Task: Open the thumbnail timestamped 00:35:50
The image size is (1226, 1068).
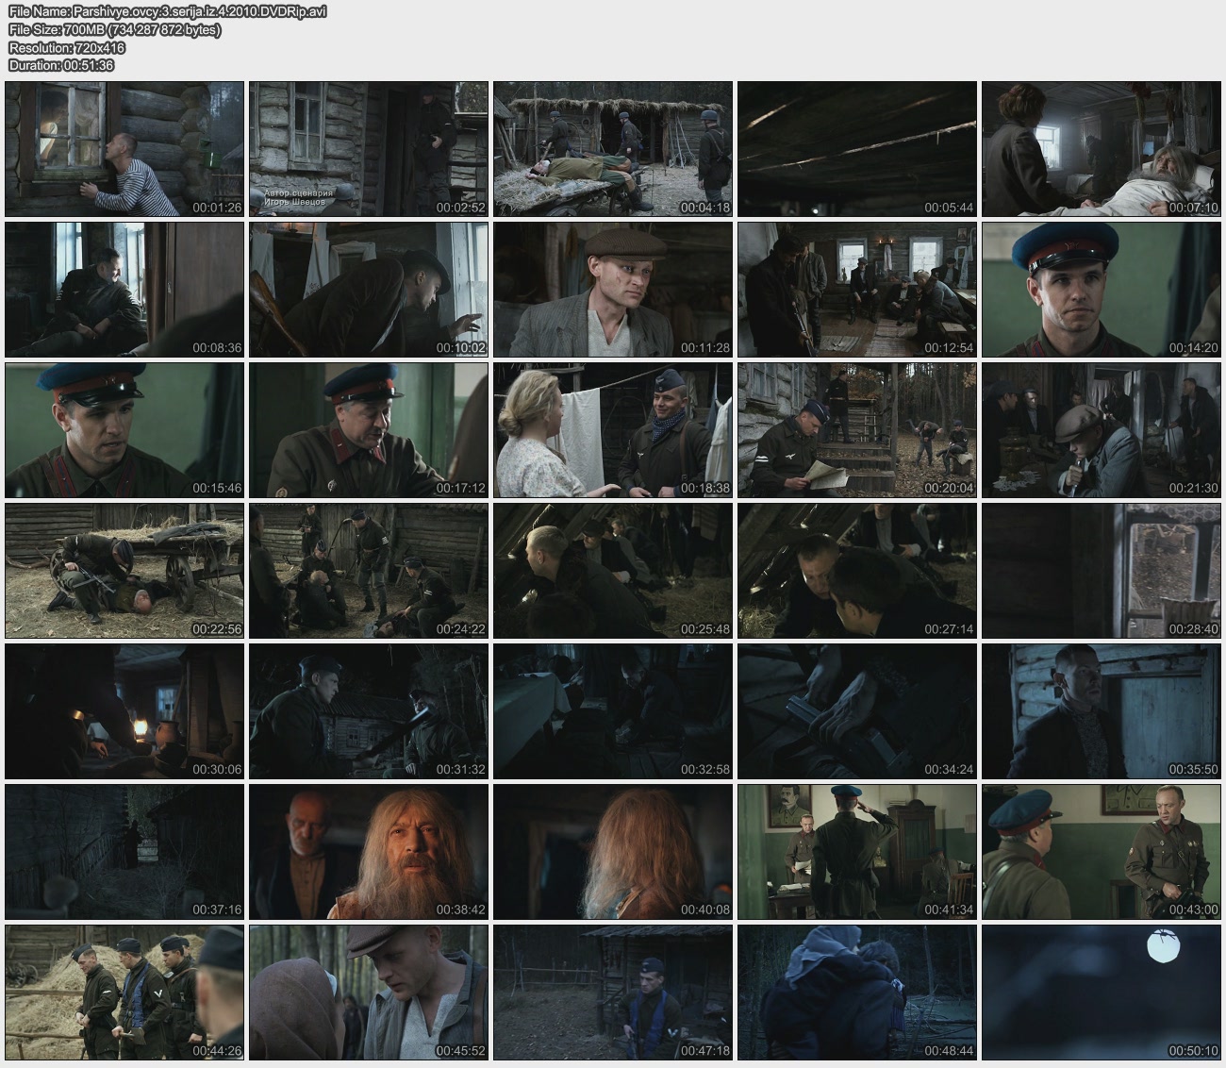Action: (1102, 711)
